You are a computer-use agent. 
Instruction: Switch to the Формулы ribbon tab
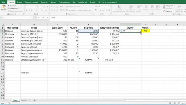click(44, 2)
